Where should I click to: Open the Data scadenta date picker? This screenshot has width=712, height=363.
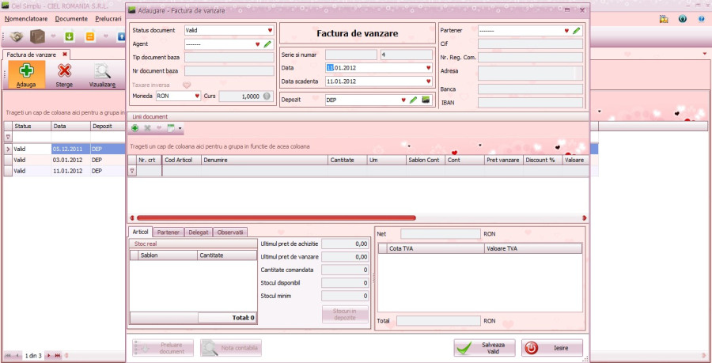pos(428,81)
